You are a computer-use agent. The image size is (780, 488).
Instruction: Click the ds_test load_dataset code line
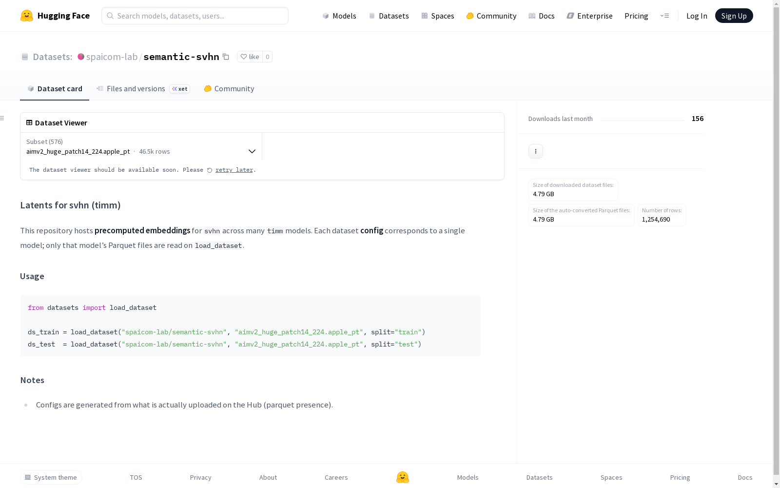pos(225,344)
